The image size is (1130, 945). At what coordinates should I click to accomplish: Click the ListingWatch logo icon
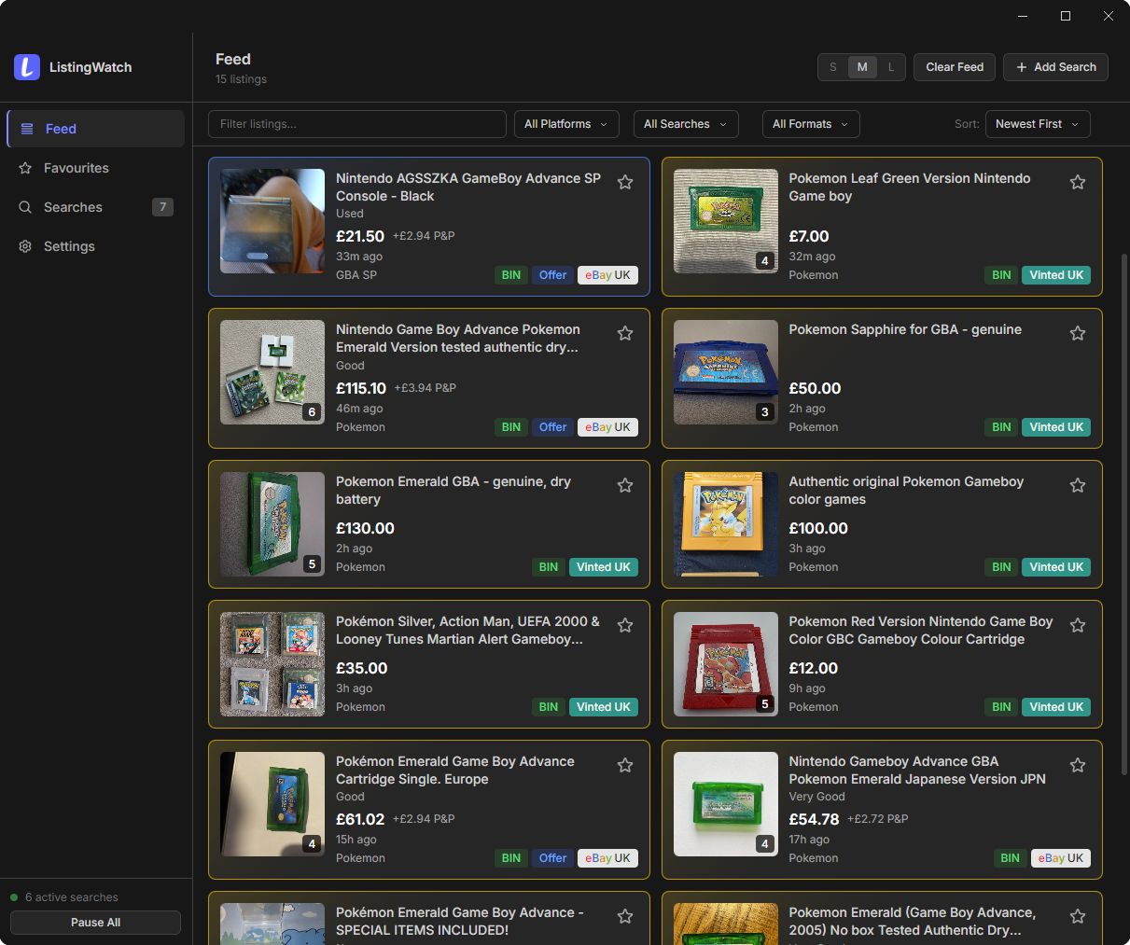tap(26, 67)
